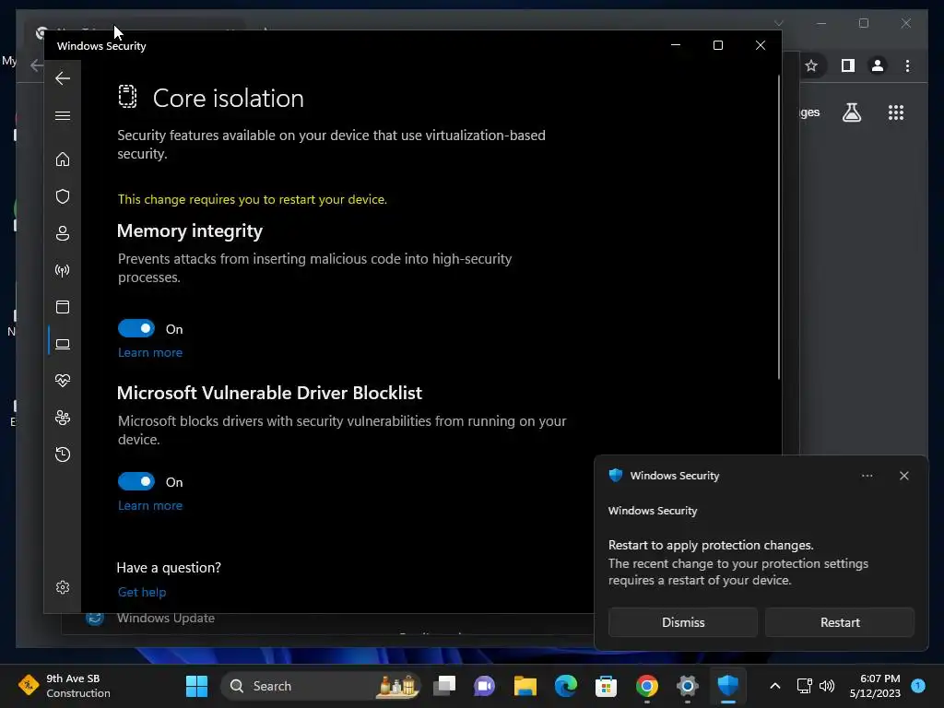The height and width of the screenshot is (708, 944).
Task: Open Chat app on the taskbar
Action: 484,686
